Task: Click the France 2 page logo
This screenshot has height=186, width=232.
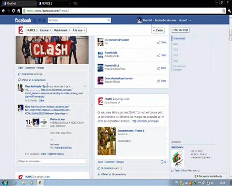Action: (x=21, y=30)
